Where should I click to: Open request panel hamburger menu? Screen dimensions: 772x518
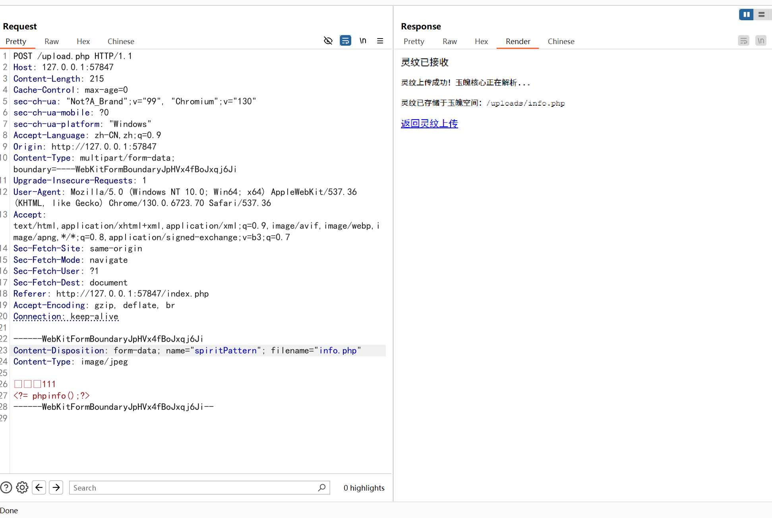tap(380, 41)
